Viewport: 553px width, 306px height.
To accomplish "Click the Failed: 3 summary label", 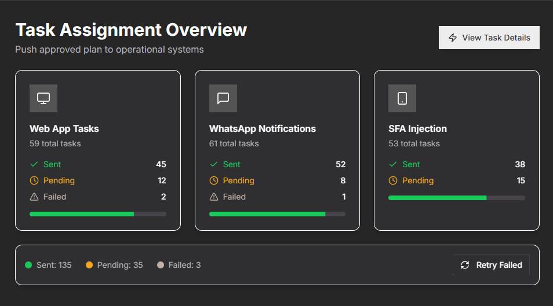I will point(184,265).
